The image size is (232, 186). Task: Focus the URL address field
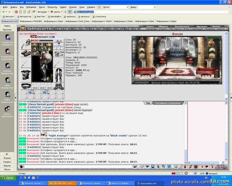(x=152, y=12)
